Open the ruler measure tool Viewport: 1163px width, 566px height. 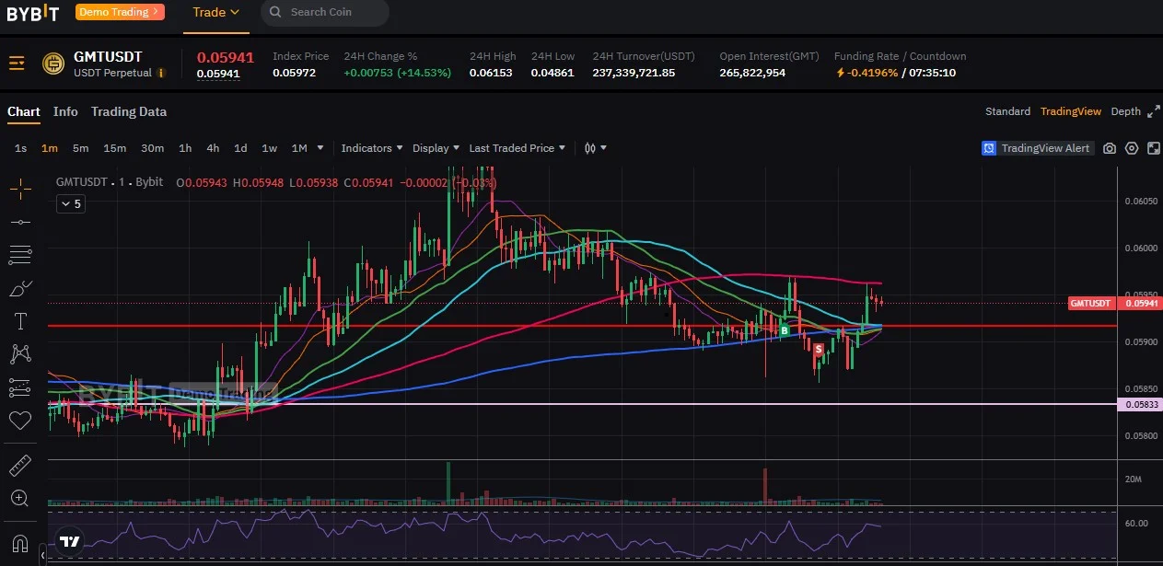(x=20, y=465)
